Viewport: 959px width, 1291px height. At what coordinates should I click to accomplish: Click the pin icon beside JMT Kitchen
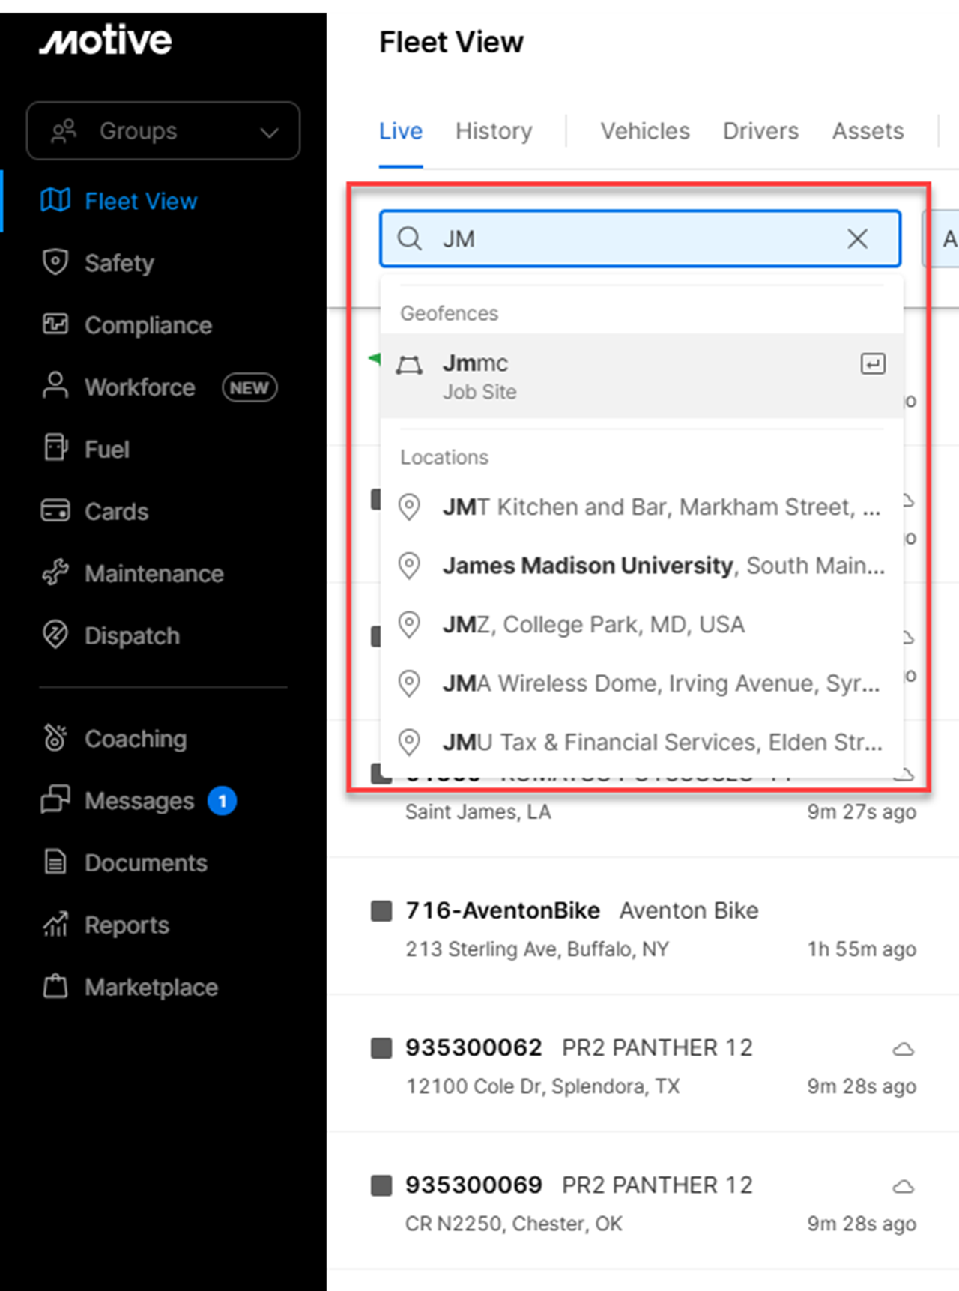[x=409, y=507]
